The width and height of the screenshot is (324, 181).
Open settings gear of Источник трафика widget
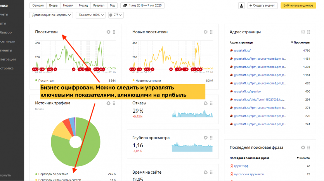click(x=108, y=103)
